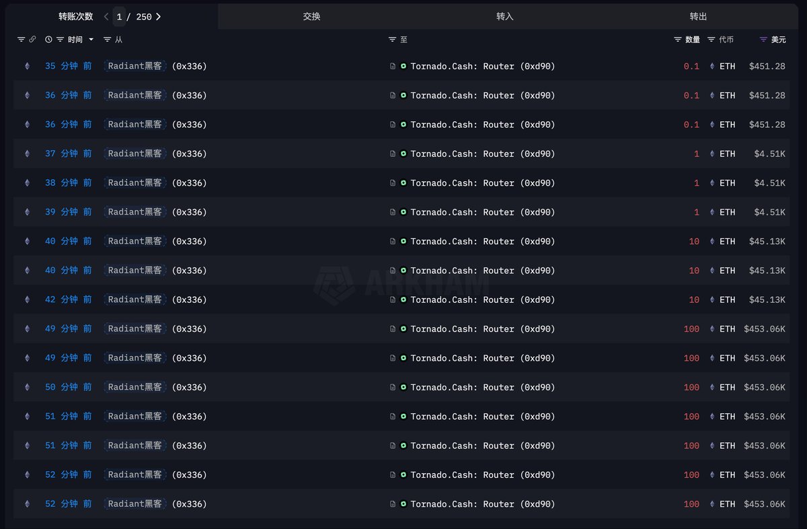
Task: Switch to the 转出 tab
Action: (x=699, y=16)
